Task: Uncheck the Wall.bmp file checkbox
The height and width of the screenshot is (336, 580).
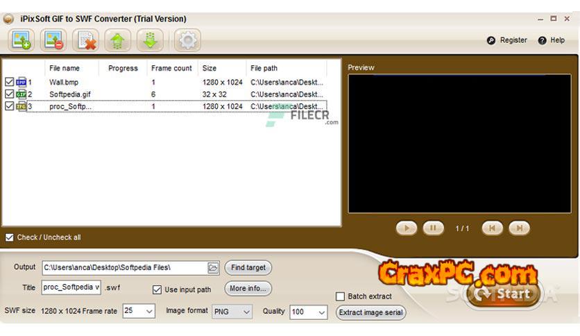Action: pos(9,82)
